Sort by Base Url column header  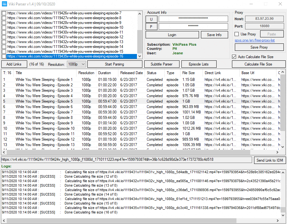[x=258, y=73]
